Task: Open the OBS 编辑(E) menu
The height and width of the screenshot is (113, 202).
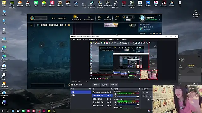Action: 79,39
